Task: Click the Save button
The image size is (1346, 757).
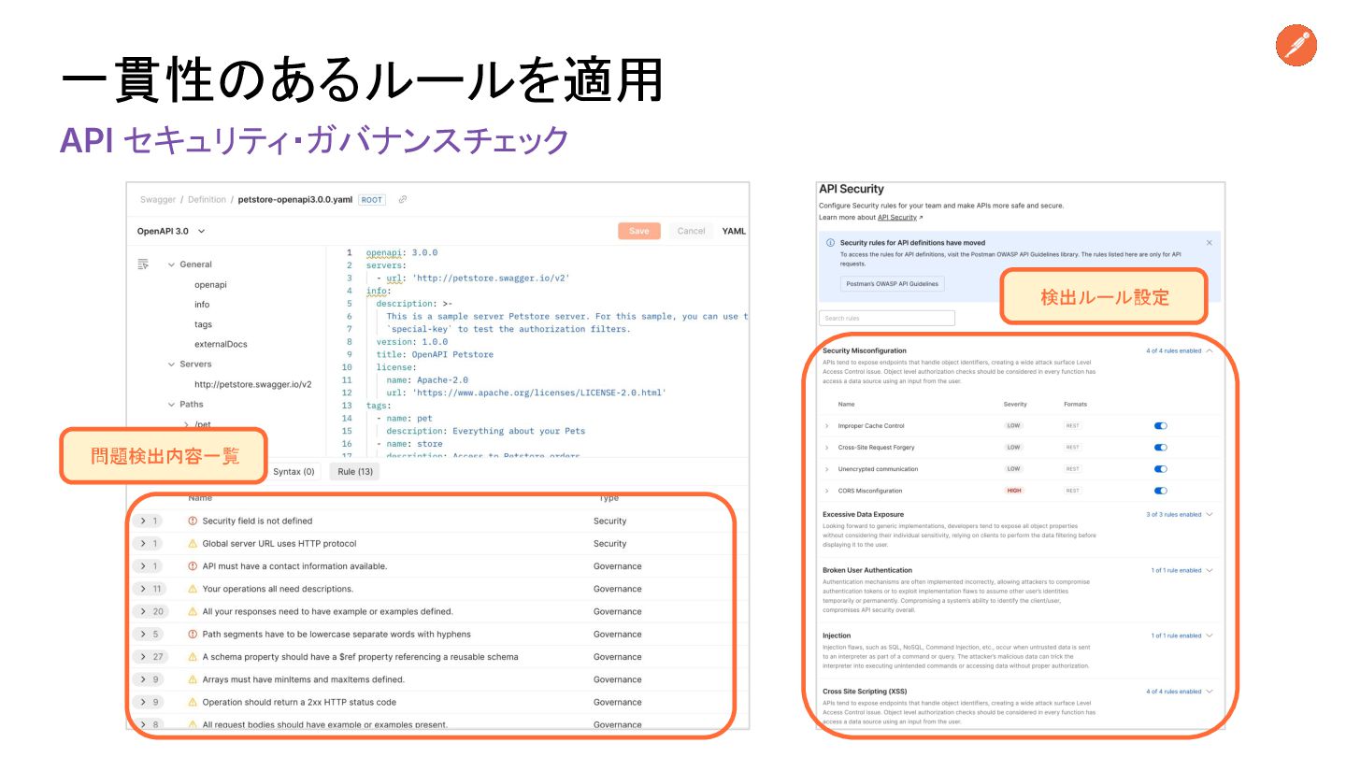Action: tap(639, 231)
